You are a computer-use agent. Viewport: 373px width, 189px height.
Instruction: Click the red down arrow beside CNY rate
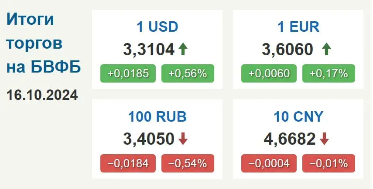324,139
